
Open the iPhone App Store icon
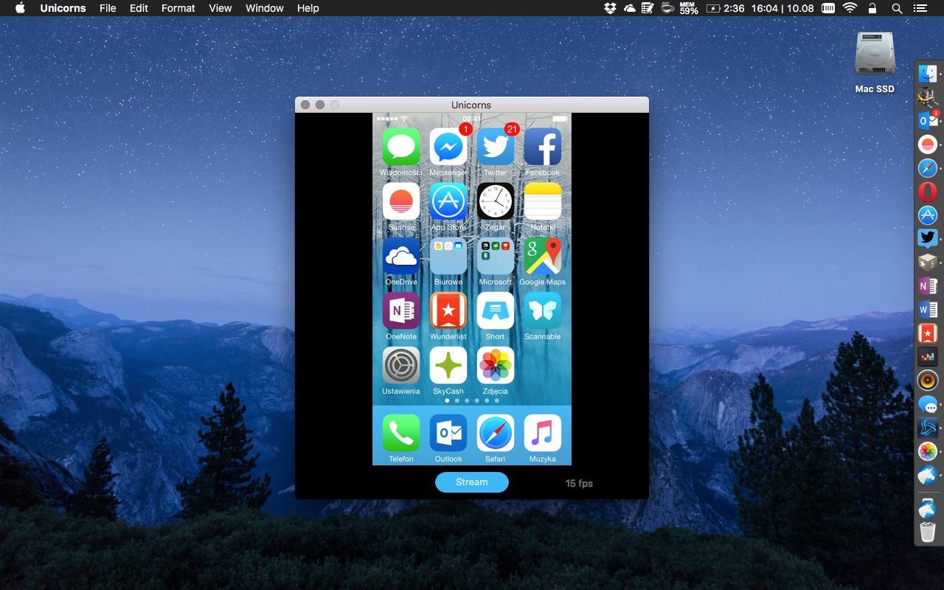(x=448, y=201)
